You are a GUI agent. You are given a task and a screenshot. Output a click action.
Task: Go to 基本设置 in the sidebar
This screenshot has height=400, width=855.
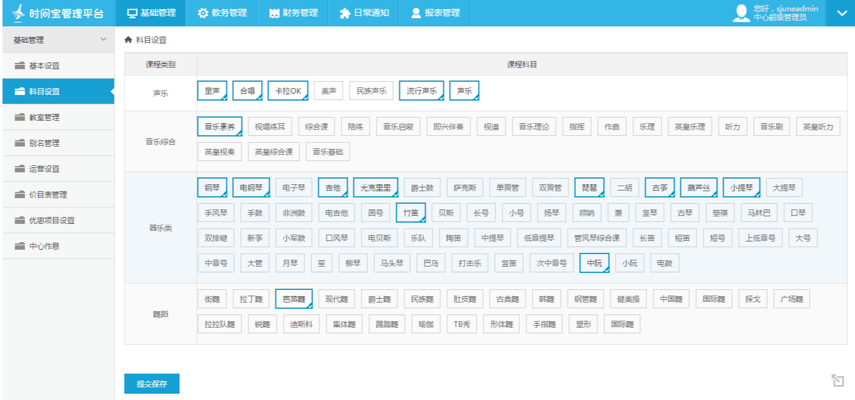tap(58, 66)
